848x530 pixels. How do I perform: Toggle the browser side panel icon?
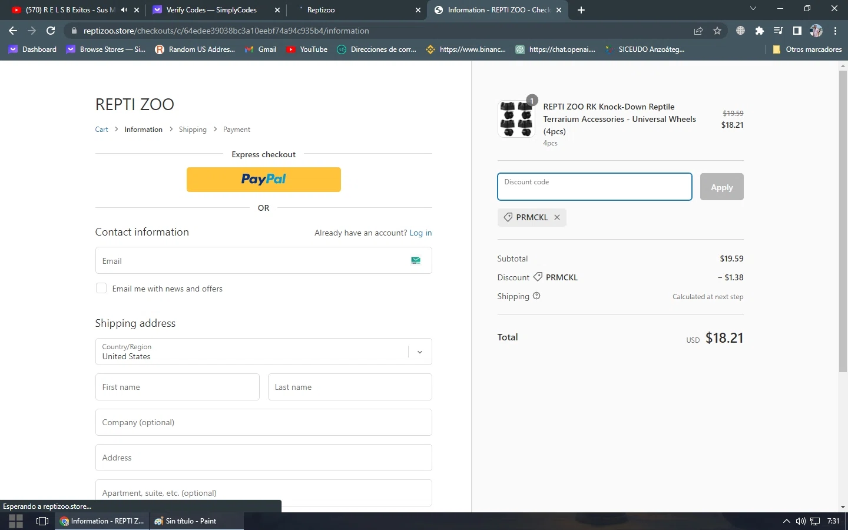tap(797, 31)
